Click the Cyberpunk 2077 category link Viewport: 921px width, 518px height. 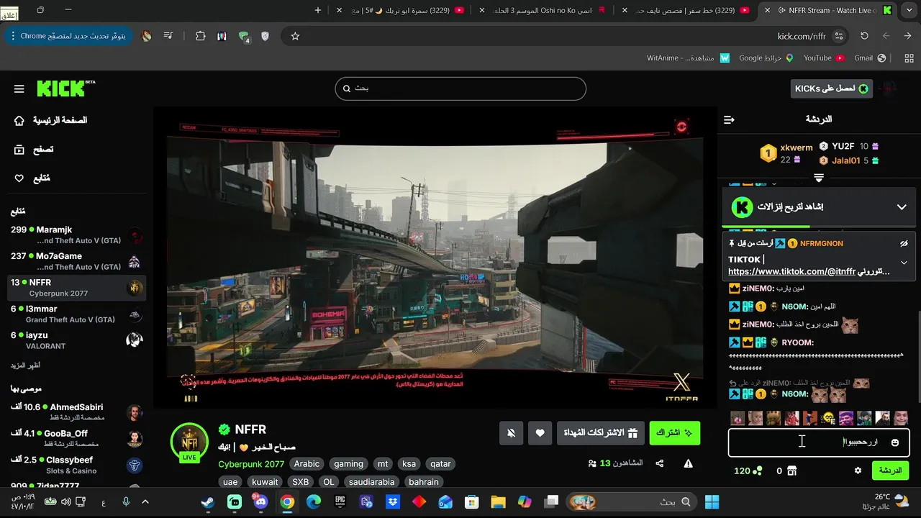click(x=251, y=464)
